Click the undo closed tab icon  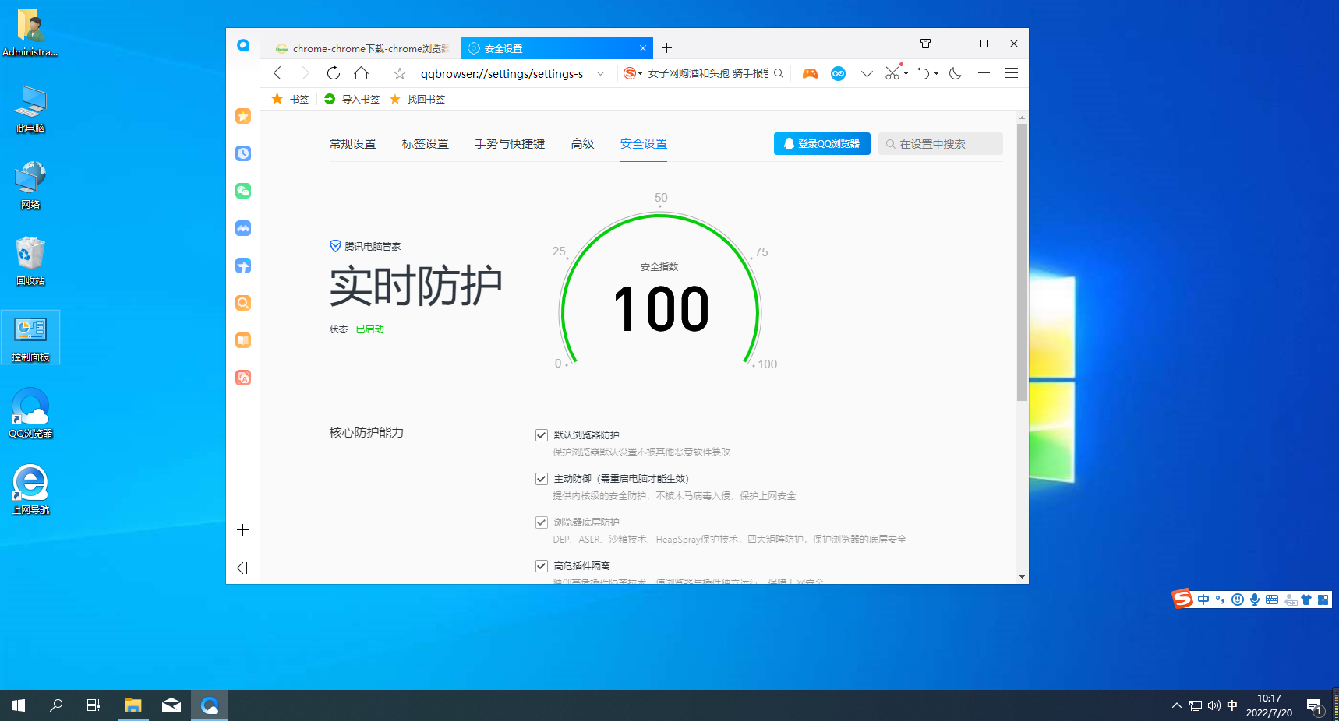(924, 73)
